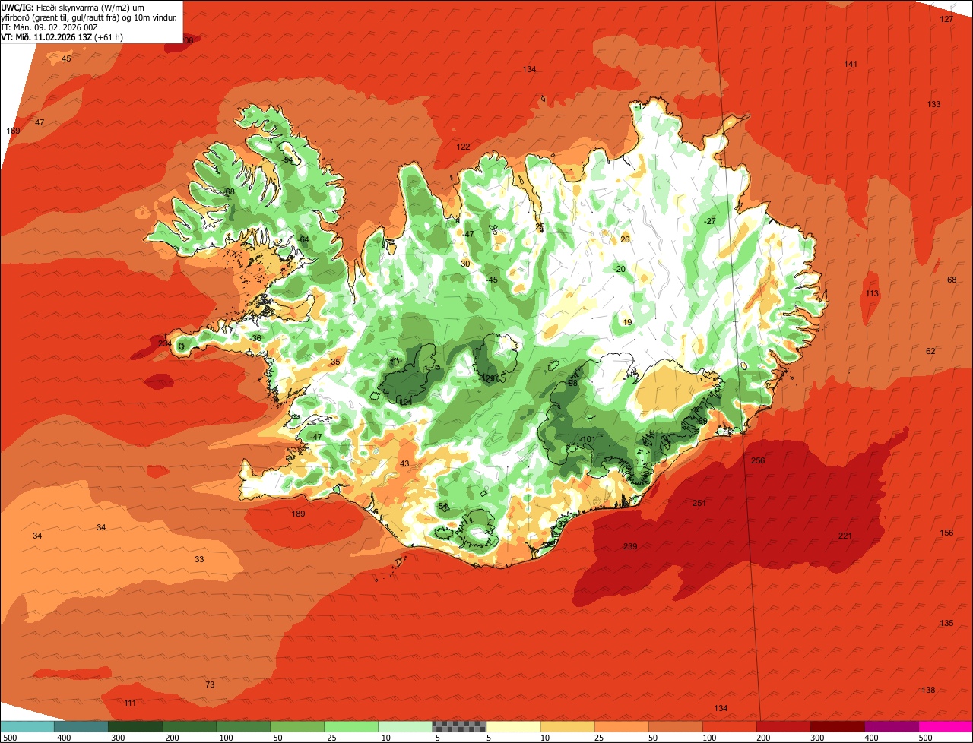Click the map value '-27'
This screenshot has width=973, height=743.
(710, 221)
